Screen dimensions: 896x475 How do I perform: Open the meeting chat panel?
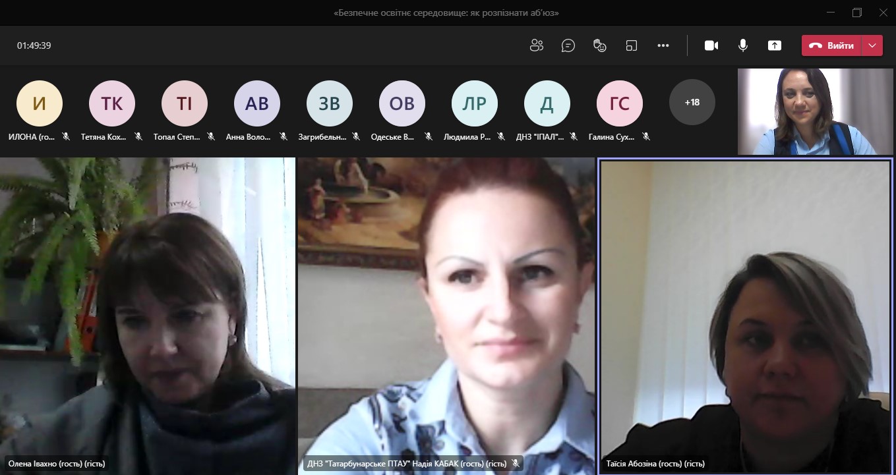568,45
